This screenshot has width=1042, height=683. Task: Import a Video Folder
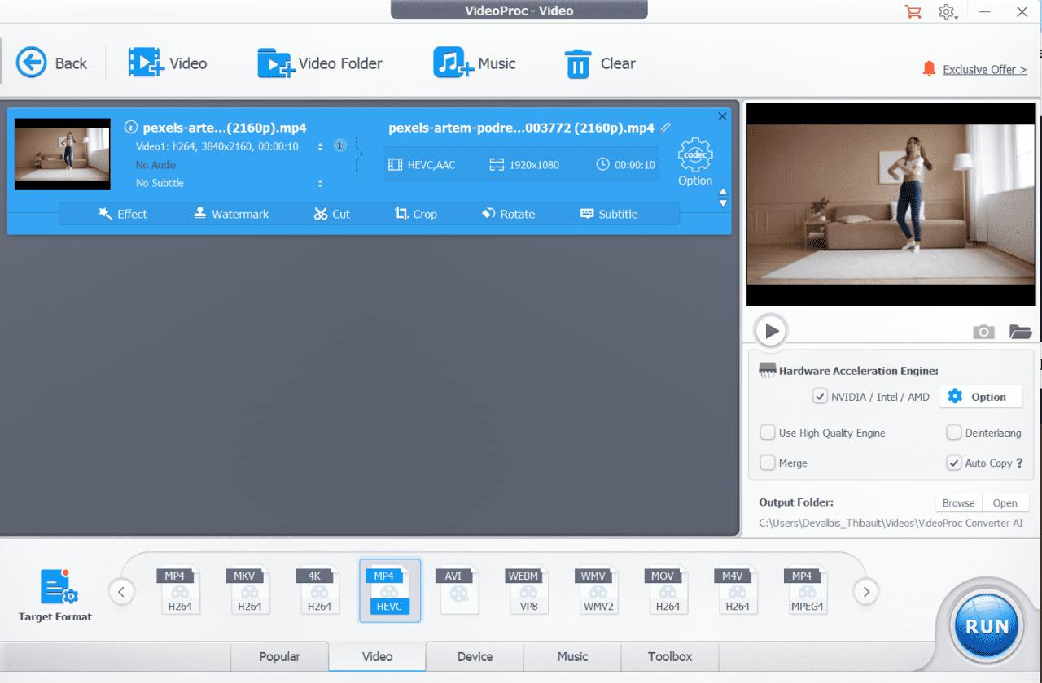pyautogui.click(x=319, y=63)
